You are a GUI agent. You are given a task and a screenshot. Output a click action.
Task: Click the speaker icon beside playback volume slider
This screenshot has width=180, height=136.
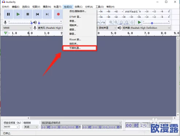[35, 23]
